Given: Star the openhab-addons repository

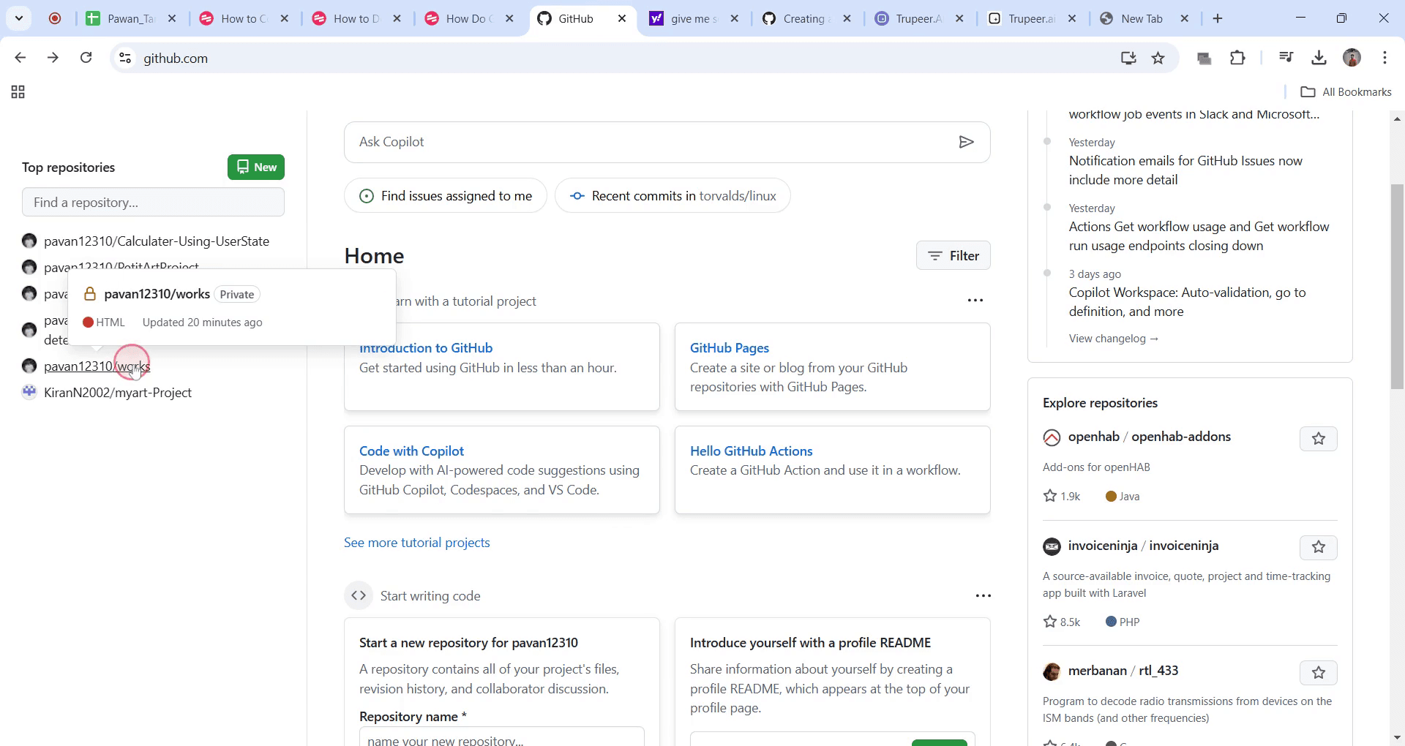Looking at the screenshot, I should (x=1318, y=439).
